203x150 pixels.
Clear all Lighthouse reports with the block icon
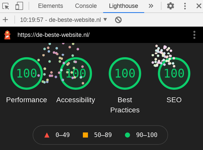[118, 19]
